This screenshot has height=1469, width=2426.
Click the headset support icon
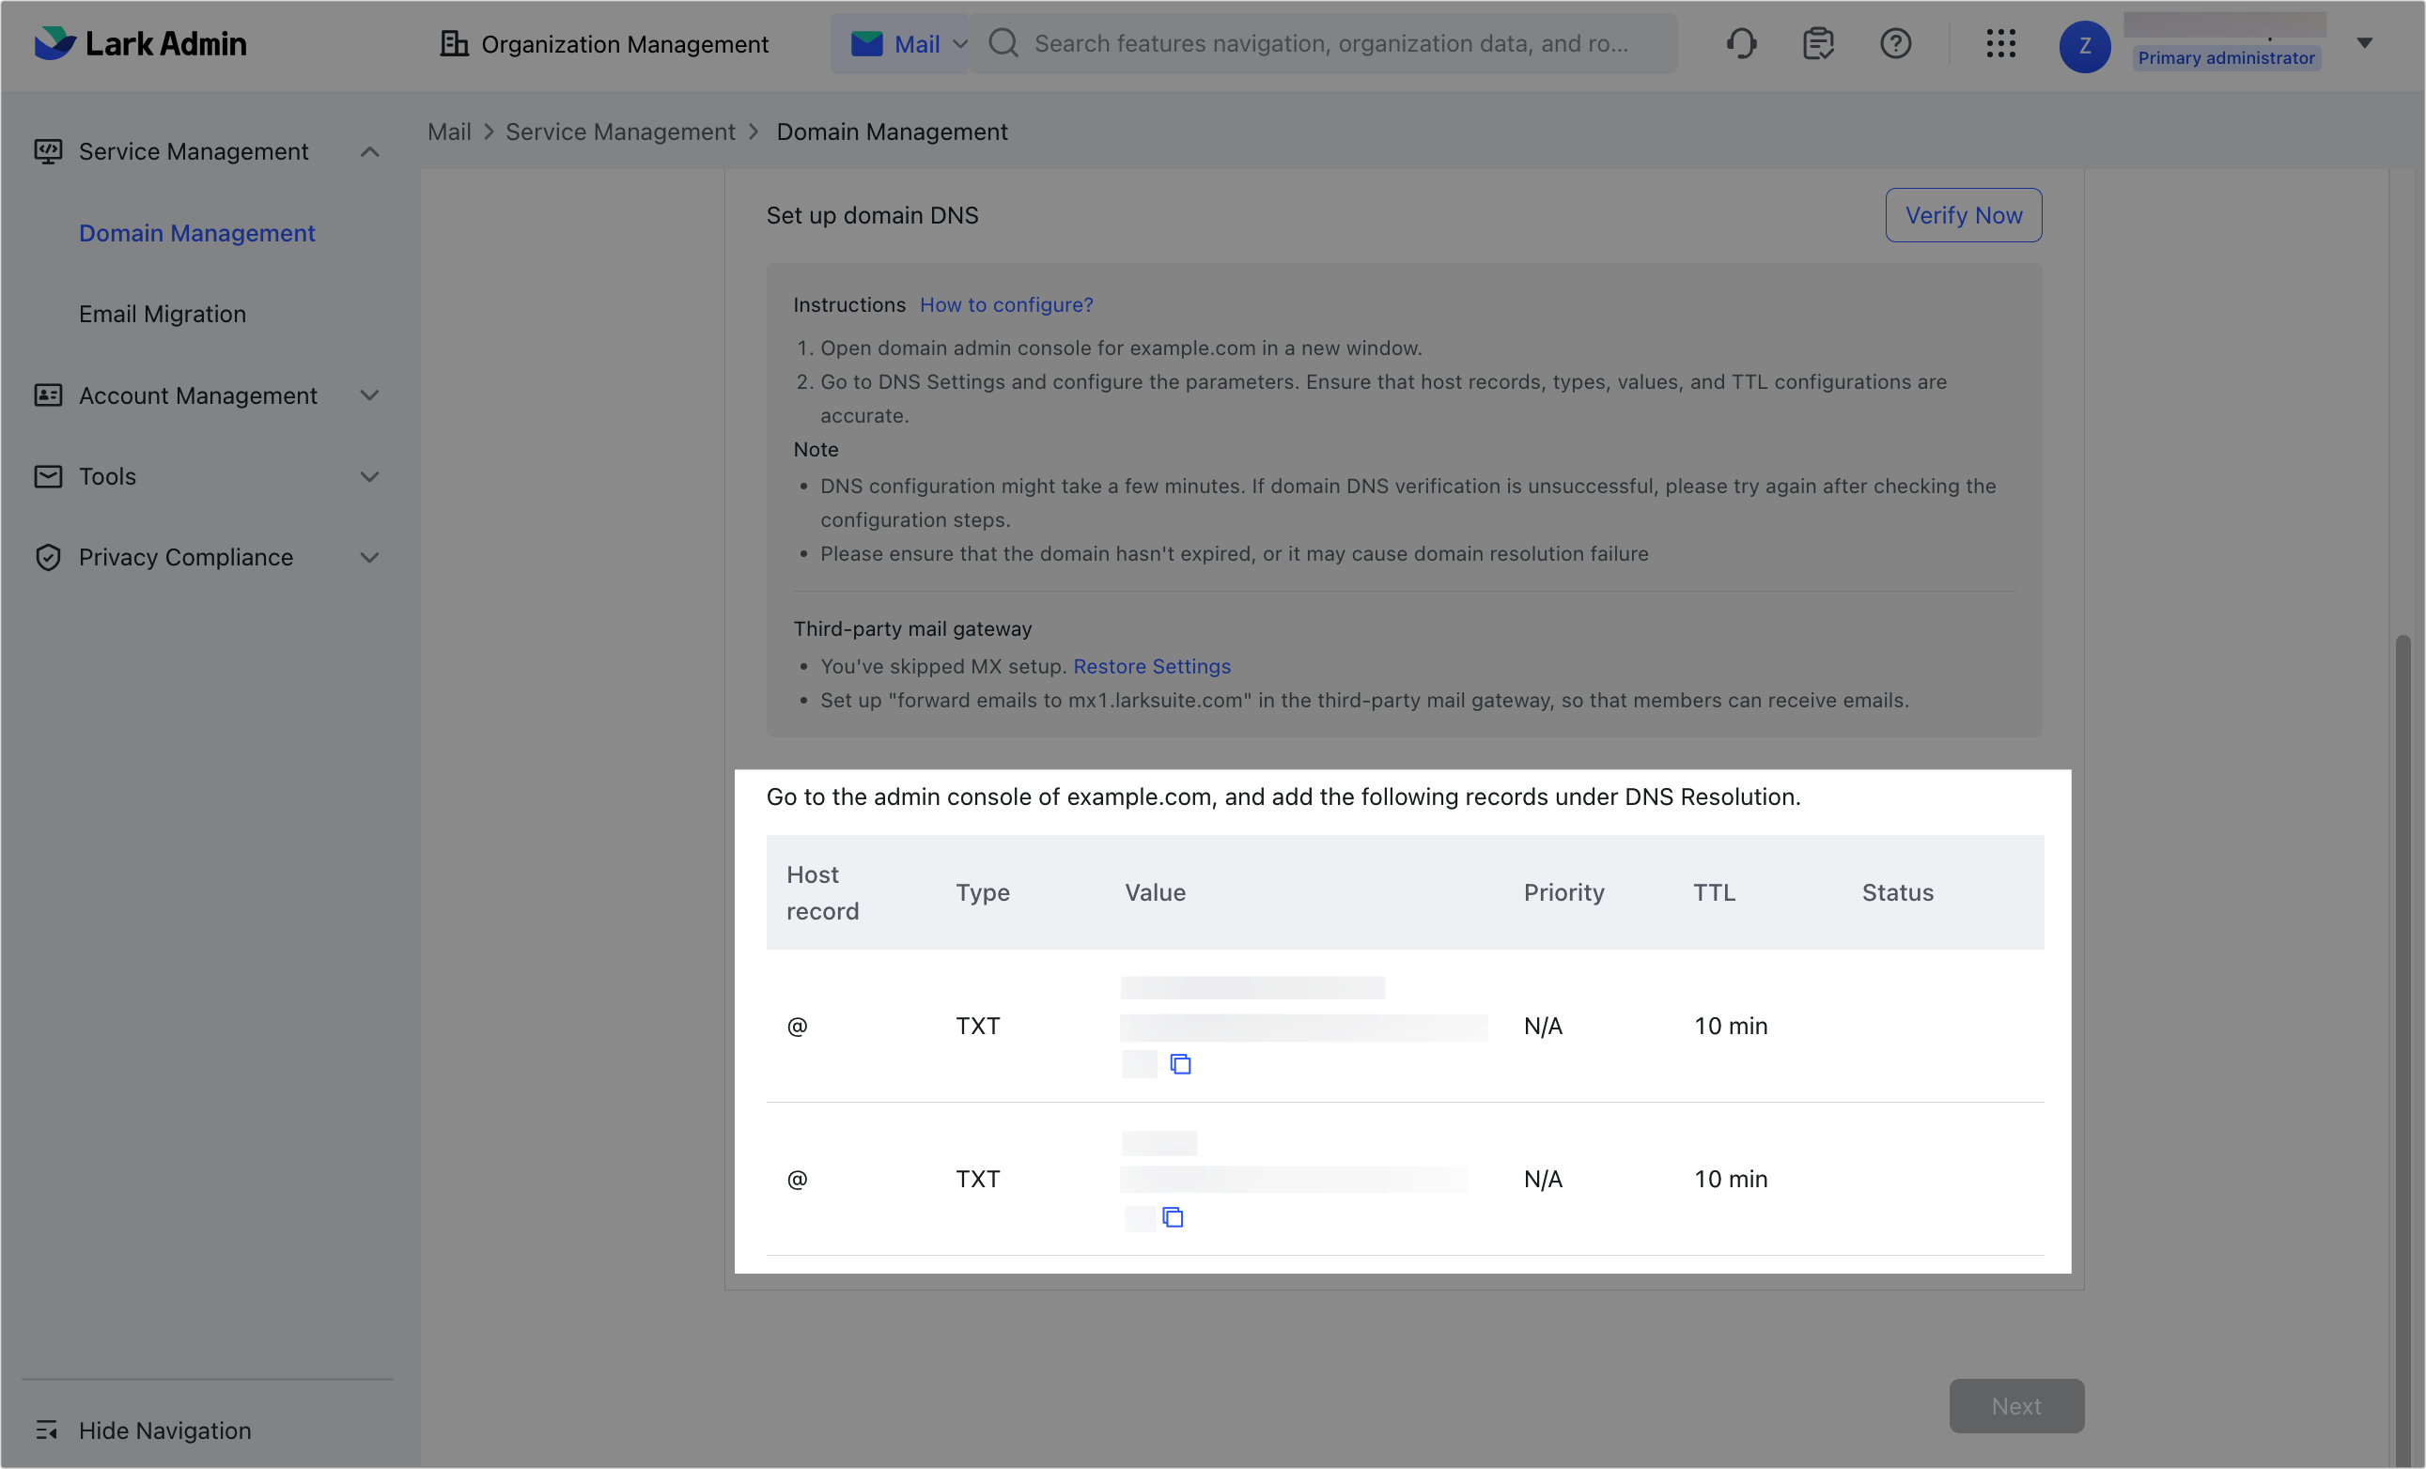1742,43
